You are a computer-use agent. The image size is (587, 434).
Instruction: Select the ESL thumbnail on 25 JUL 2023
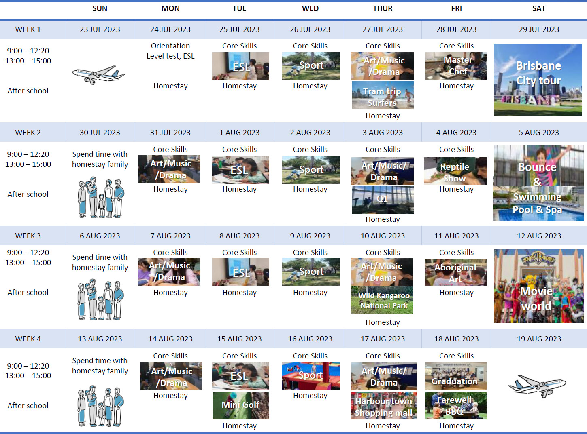pos(240,66)
